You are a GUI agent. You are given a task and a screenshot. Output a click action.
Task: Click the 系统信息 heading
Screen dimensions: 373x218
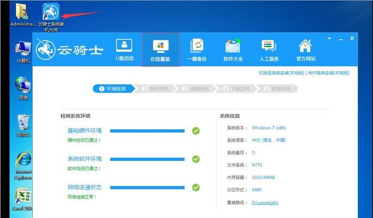[x=230, y=116]
